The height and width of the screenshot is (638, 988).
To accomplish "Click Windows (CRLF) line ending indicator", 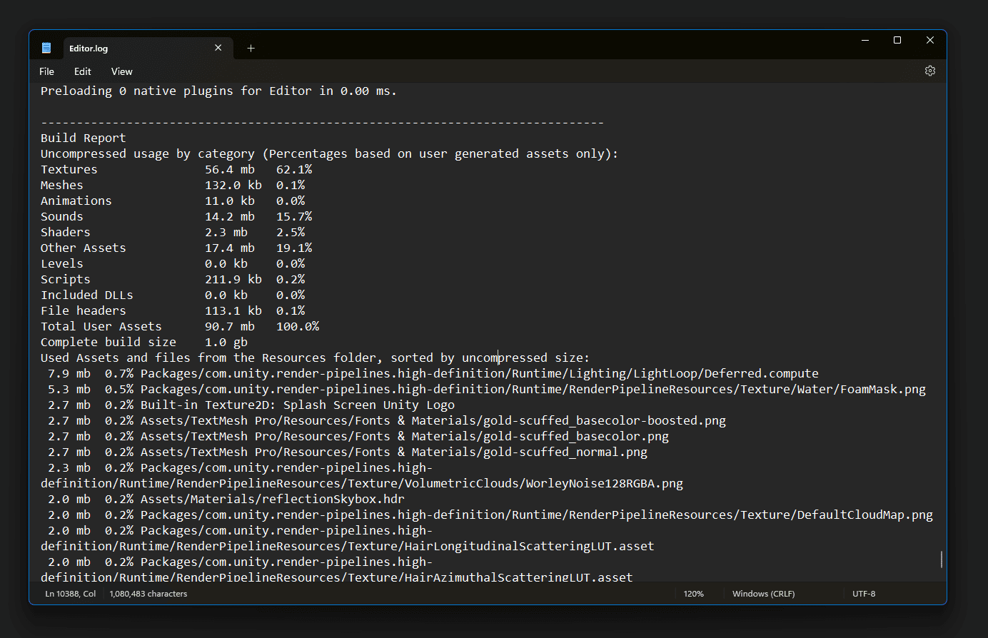I will [763, 594].
